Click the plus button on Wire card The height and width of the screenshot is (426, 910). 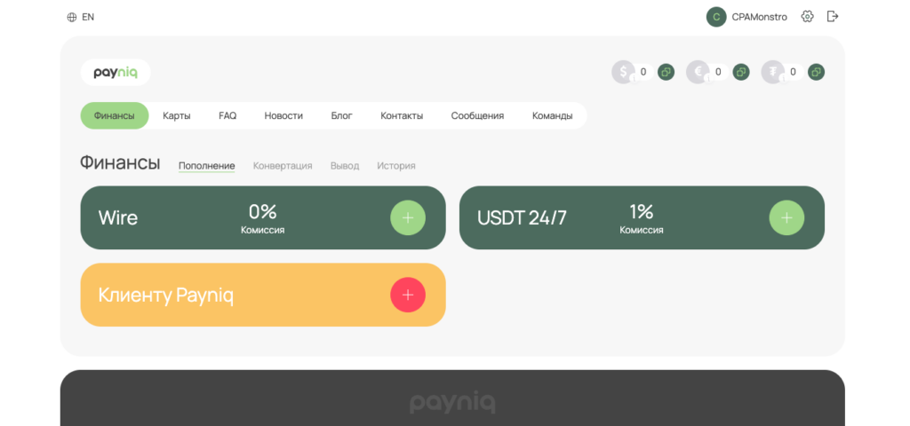pyautogui.click(x=408, y=218)
